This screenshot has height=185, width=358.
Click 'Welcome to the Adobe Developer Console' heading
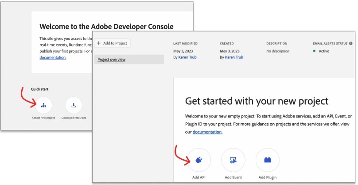106,27
